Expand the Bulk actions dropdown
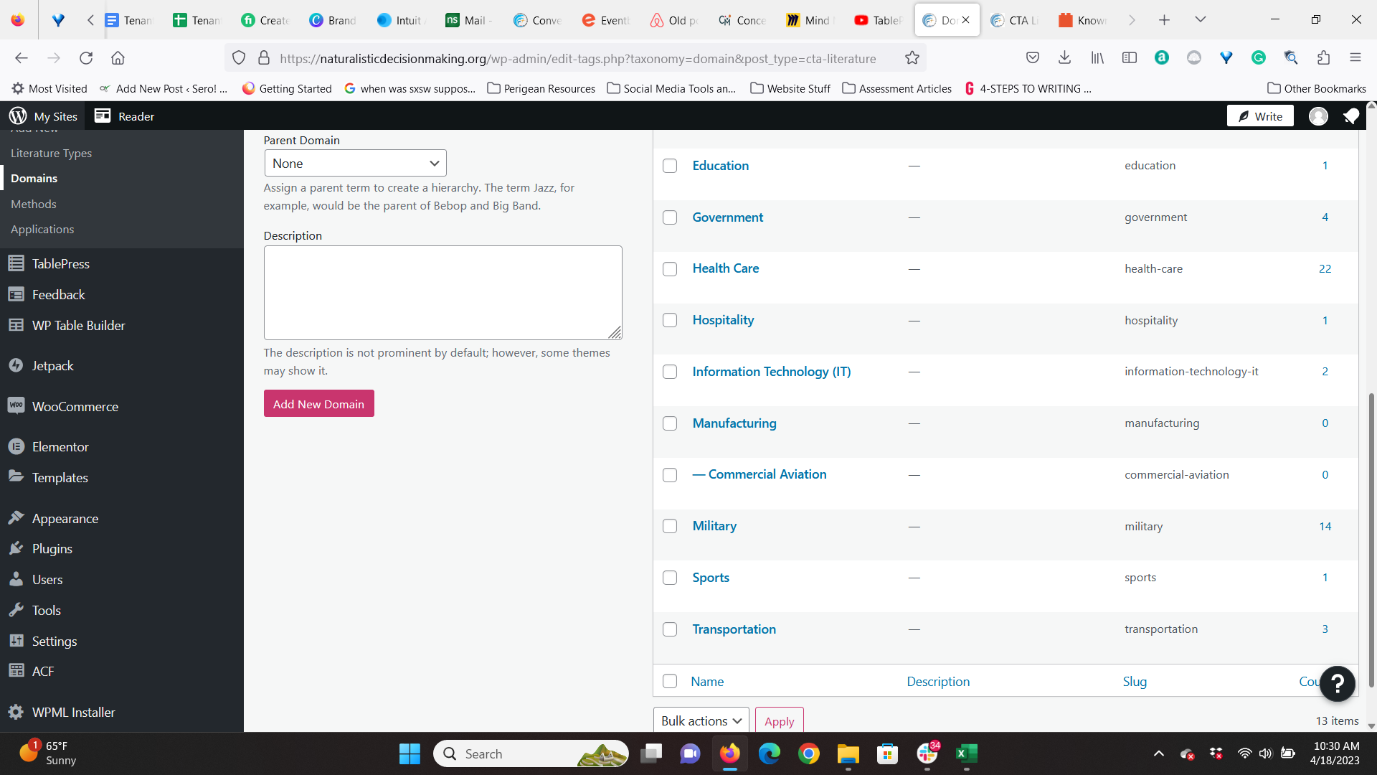Viewport: 1377px width, 775px height. [701, 720]
